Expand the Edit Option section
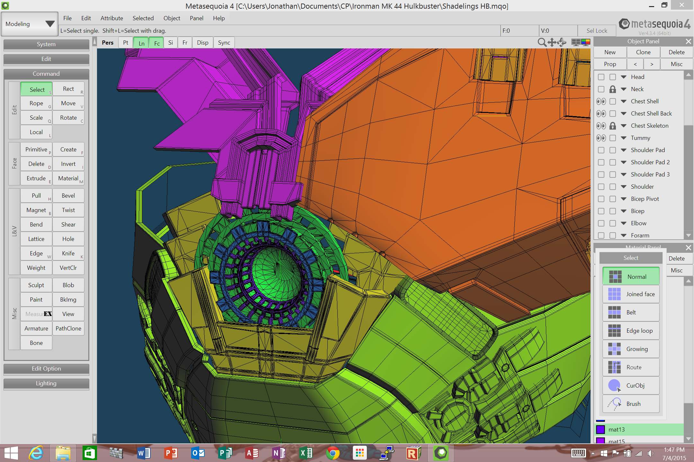The width and height of the screenshot is (694, 462). pos(46,369)
